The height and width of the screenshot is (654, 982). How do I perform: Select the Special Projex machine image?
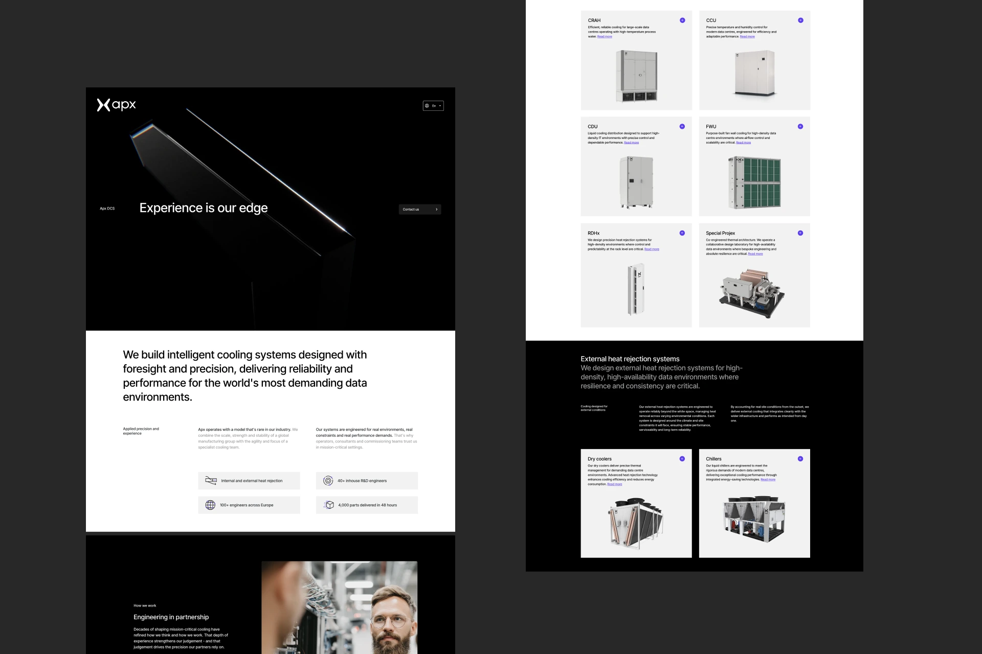[x=752, y=295]
